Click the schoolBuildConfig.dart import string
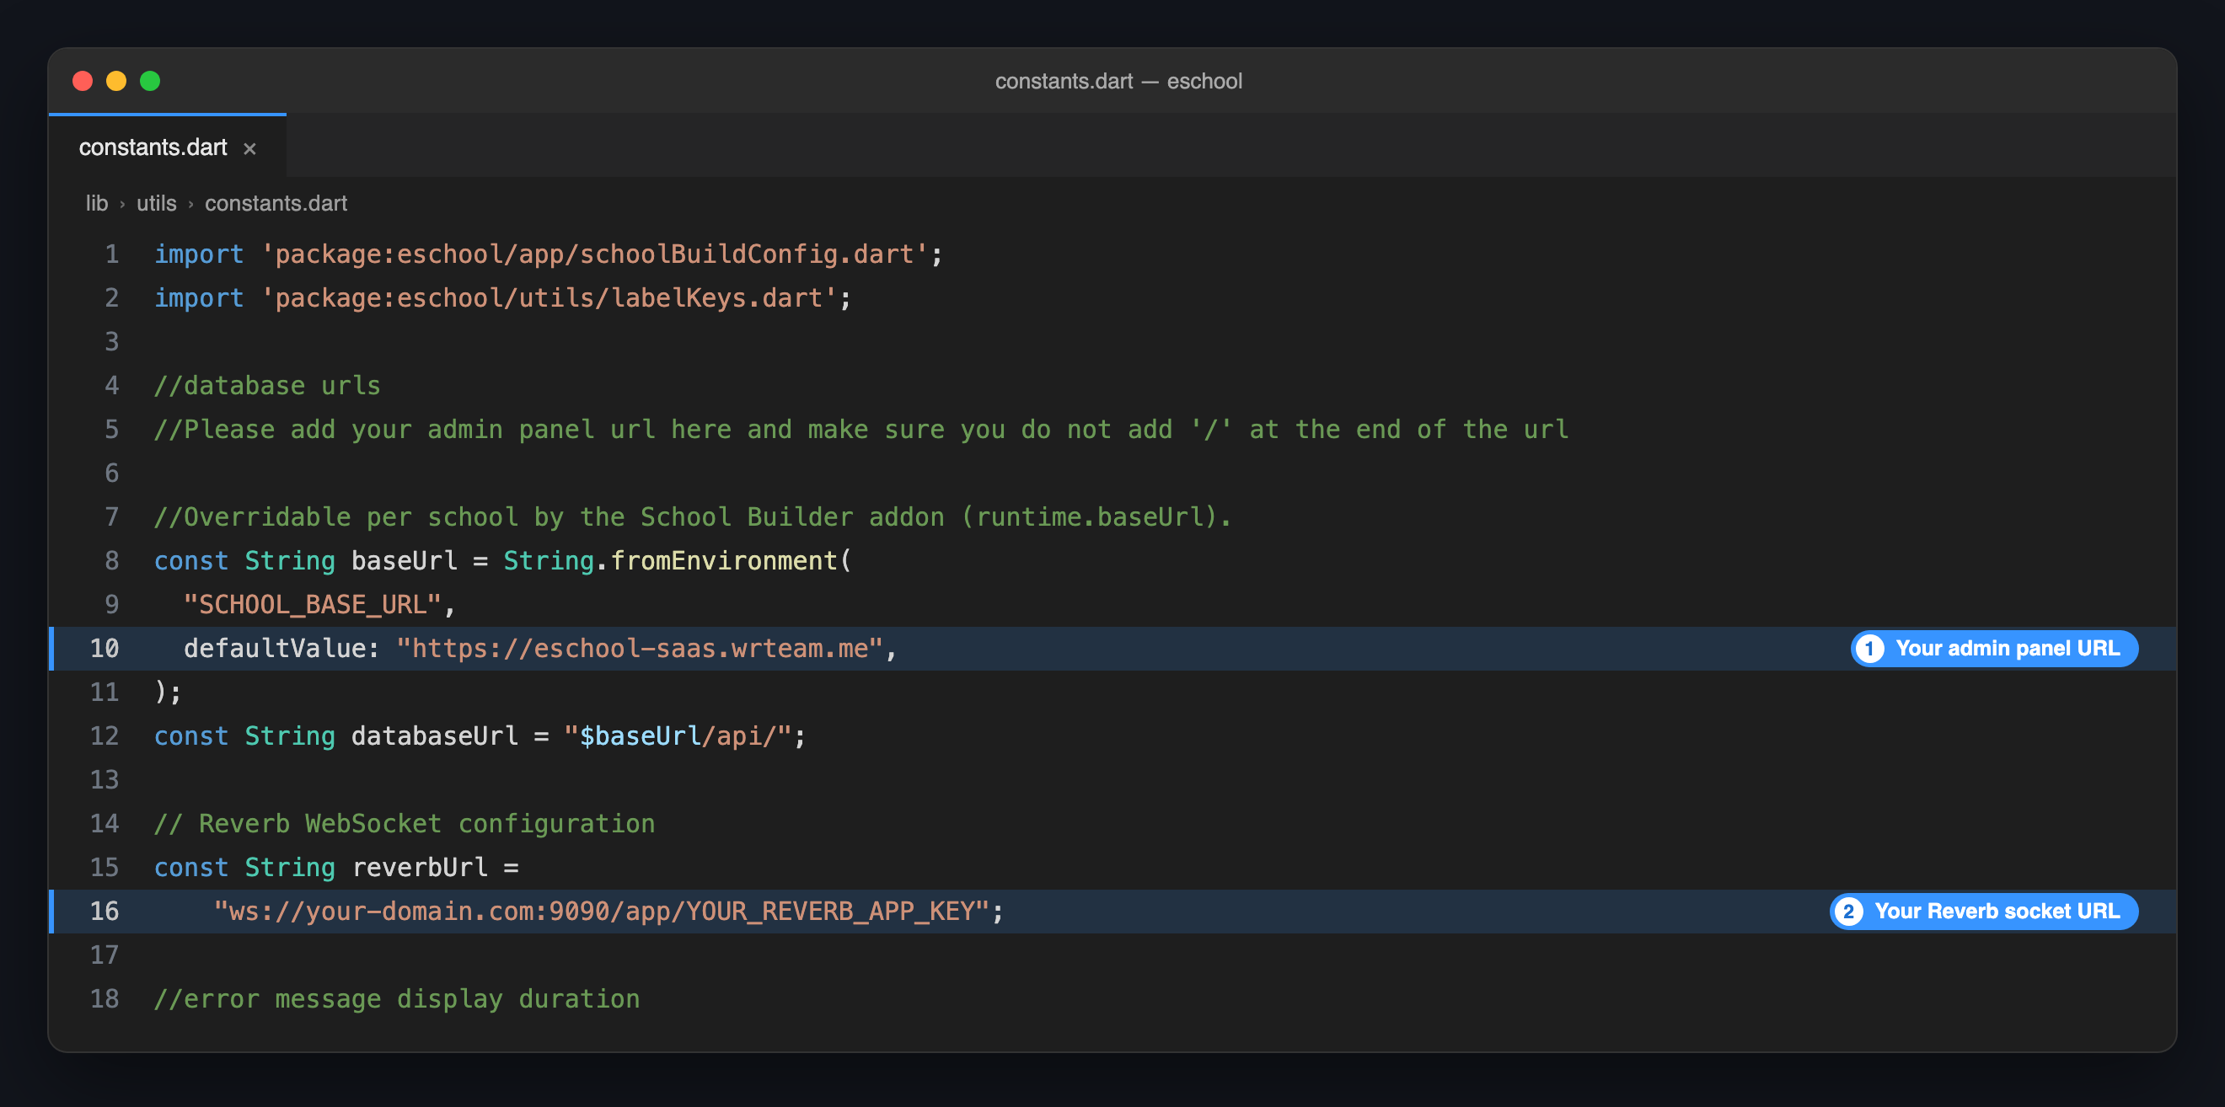2225x1107 pixels. point(594,254)
